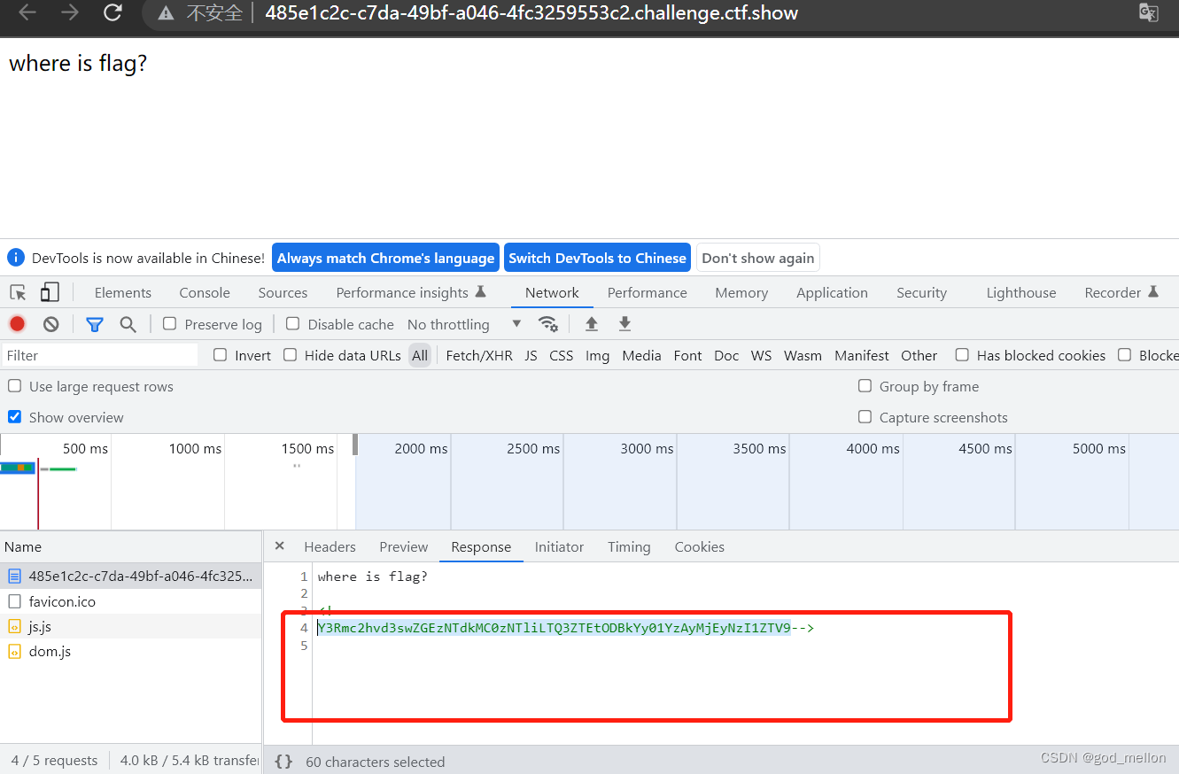Viewport: 1179px width, 774px height.
Task: Show the request Headers tab
Action: tap(330, 546)
